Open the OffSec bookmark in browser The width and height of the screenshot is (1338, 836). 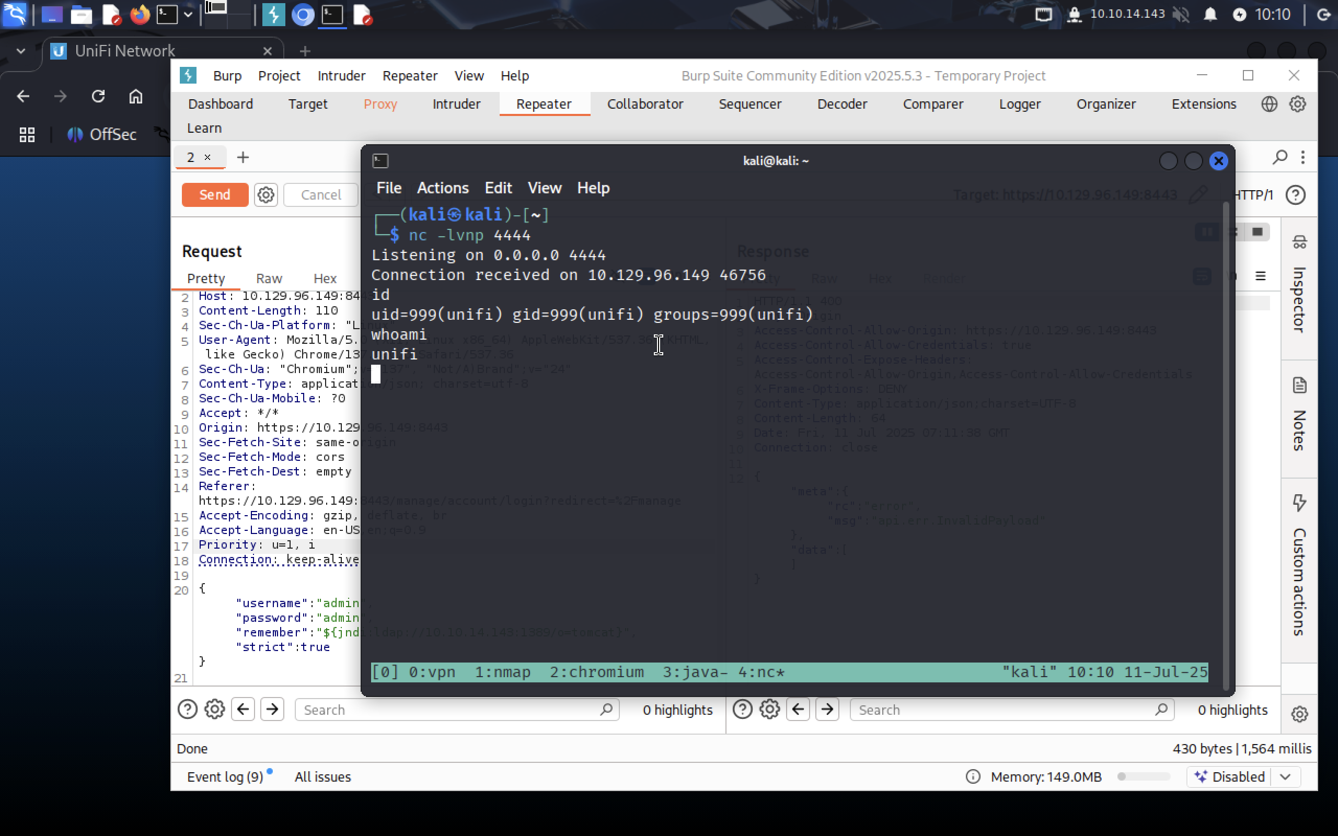pos(102,134)
